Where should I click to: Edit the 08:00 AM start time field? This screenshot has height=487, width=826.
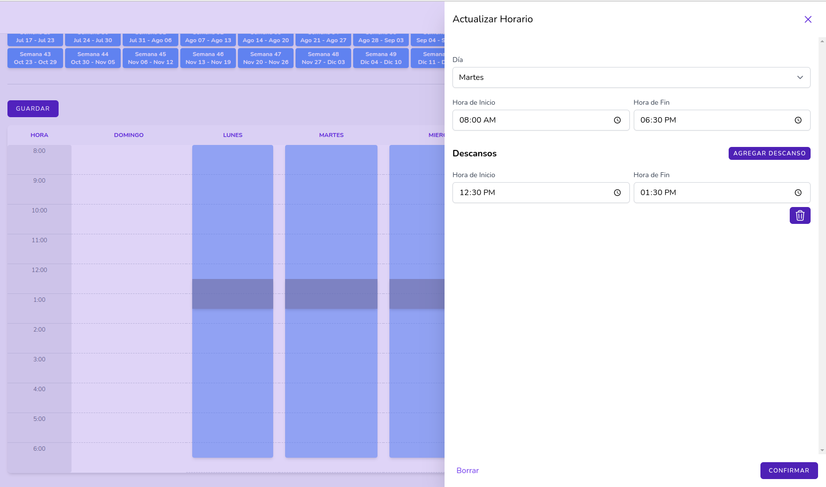[x=531, y=120]
